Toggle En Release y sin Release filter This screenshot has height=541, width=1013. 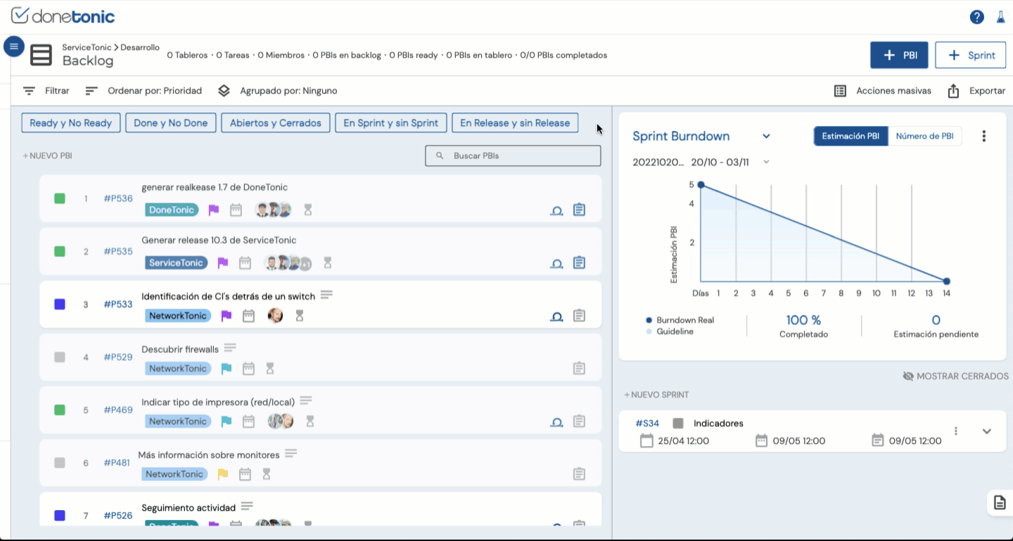[x=515, y=122]
